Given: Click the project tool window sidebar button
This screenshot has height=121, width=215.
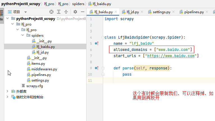Looking at the screenshot, I should click(2, 16).
